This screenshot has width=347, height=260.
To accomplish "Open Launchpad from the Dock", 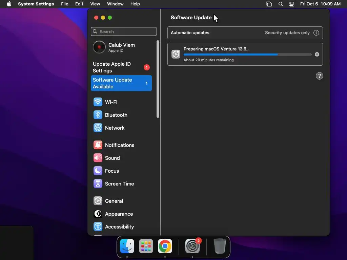I will [146, 246].
